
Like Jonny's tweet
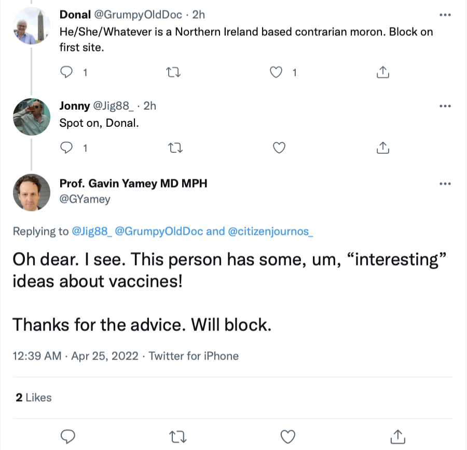[x=279, y=148]
